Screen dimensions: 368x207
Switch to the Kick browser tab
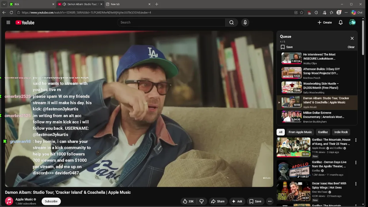pos(32,4)
